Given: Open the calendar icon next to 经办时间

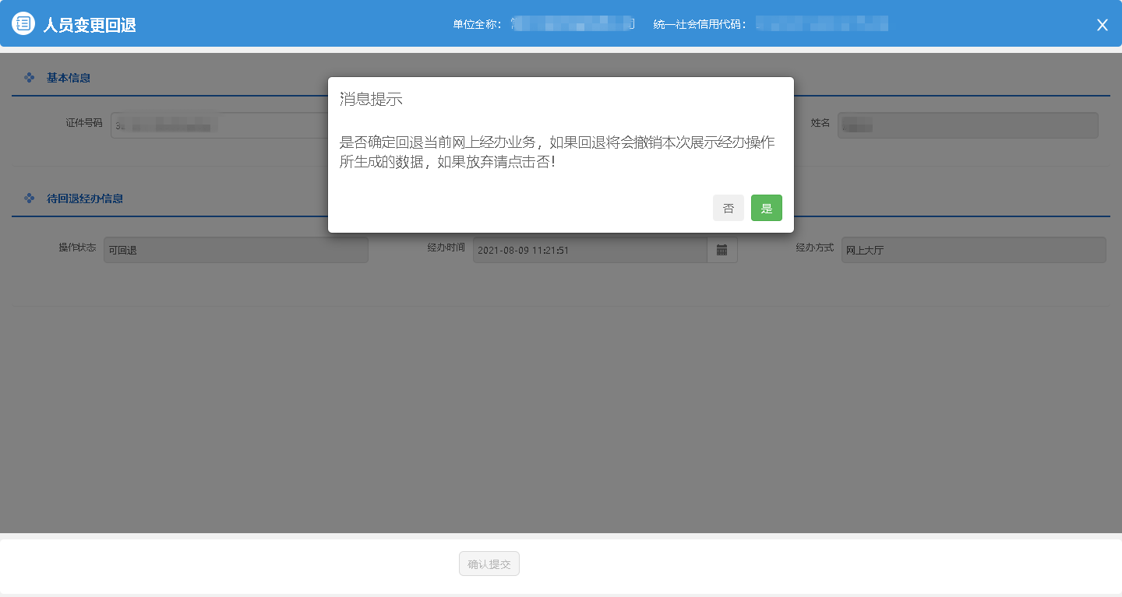Looking at the screenshot, I should [722, 250].
